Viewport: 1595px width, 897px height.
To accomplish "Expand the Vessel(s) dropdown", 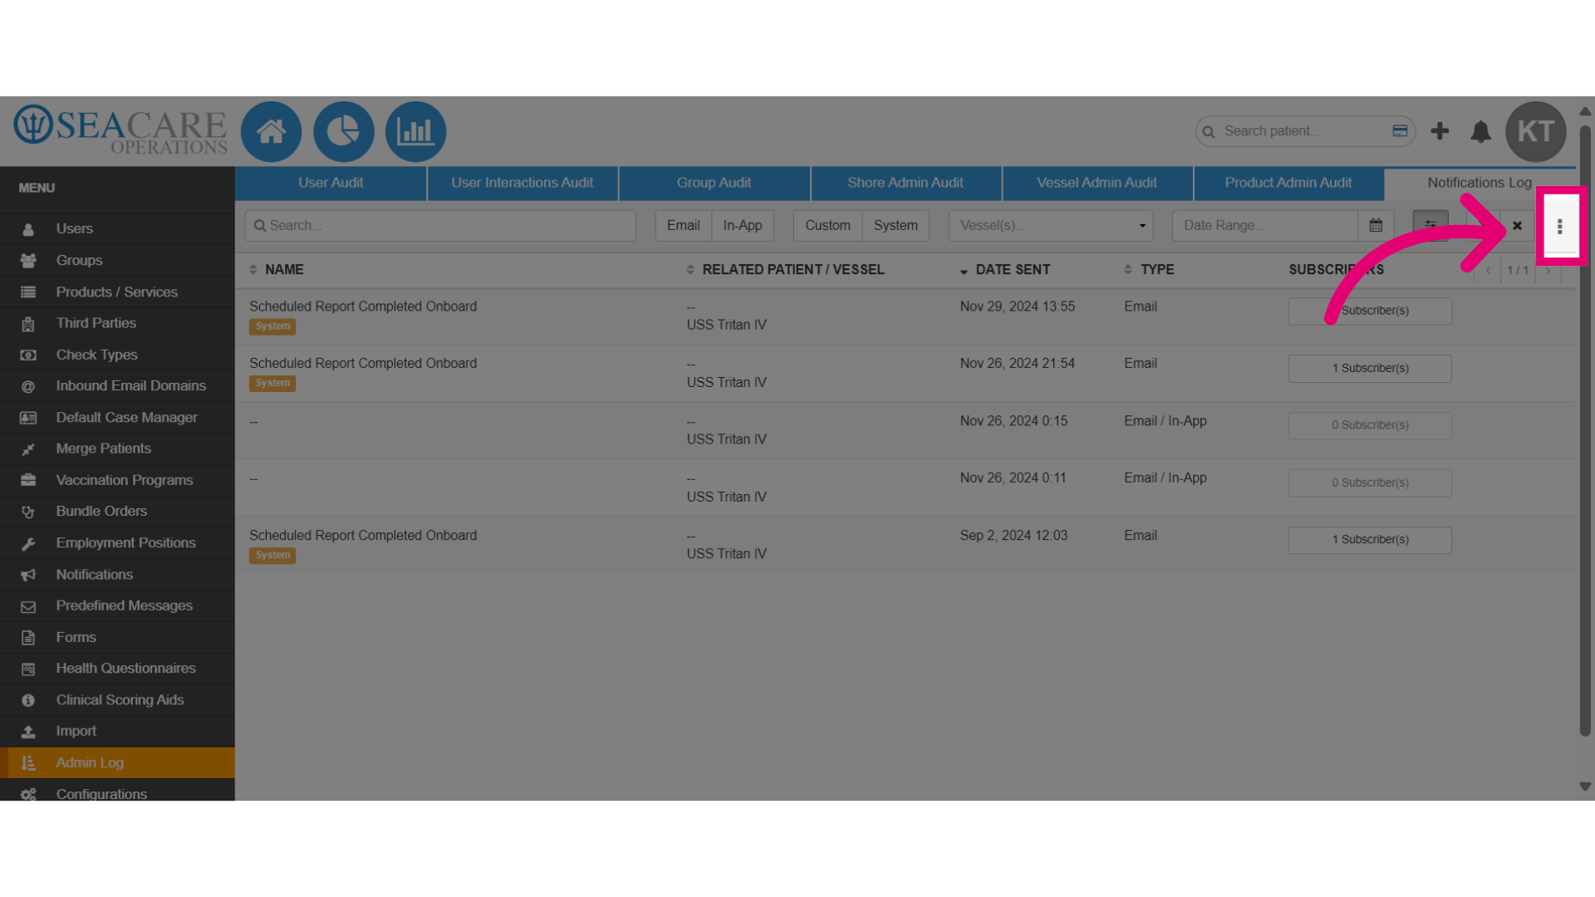I will pyautogui.click(x=1051, y=225).
